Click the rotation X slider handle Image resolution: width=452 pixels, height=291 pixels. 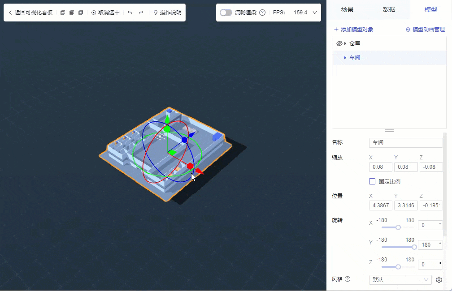pyautogui.click(x=398, y=227)
